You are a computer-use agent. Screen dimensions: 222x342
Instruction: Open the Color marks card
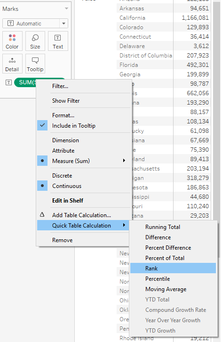(x=12, y=41)
